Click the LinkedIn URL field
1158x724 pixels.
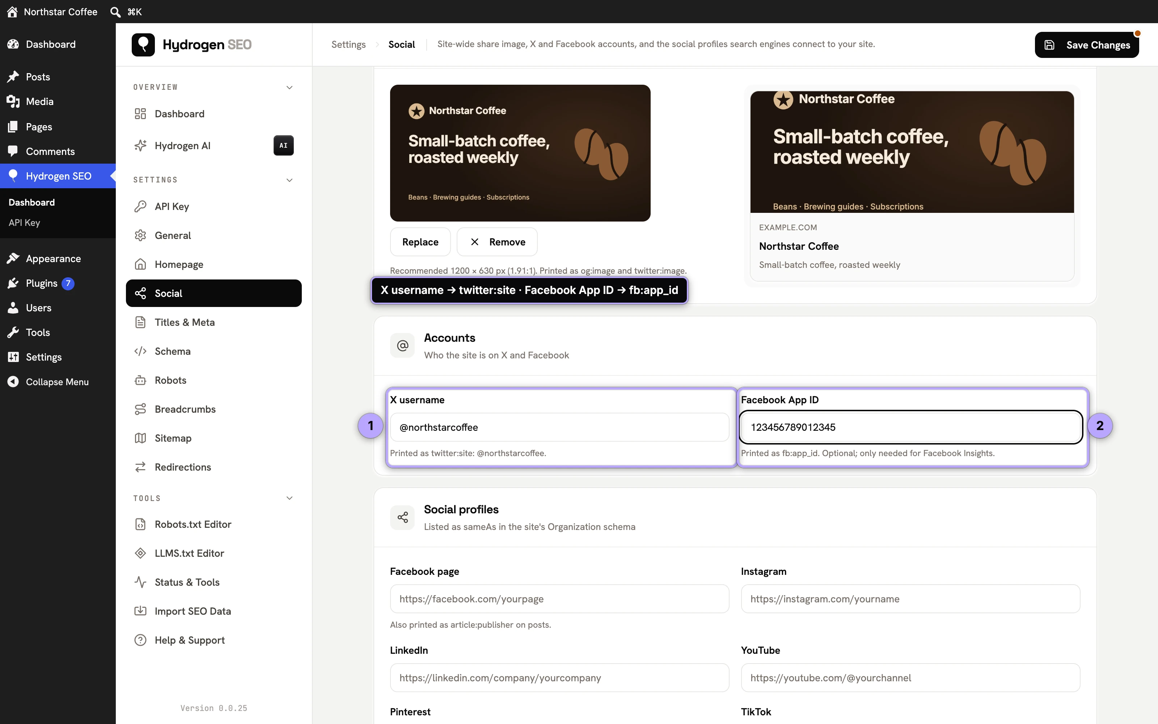(559, 678)
